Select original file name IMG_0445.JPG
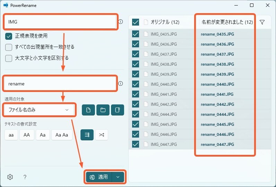Viewport: 276px width, 187px height. point(164,124)
